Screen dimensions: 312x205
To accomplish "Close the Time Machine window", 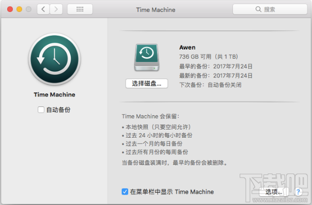I will point(10,9).
